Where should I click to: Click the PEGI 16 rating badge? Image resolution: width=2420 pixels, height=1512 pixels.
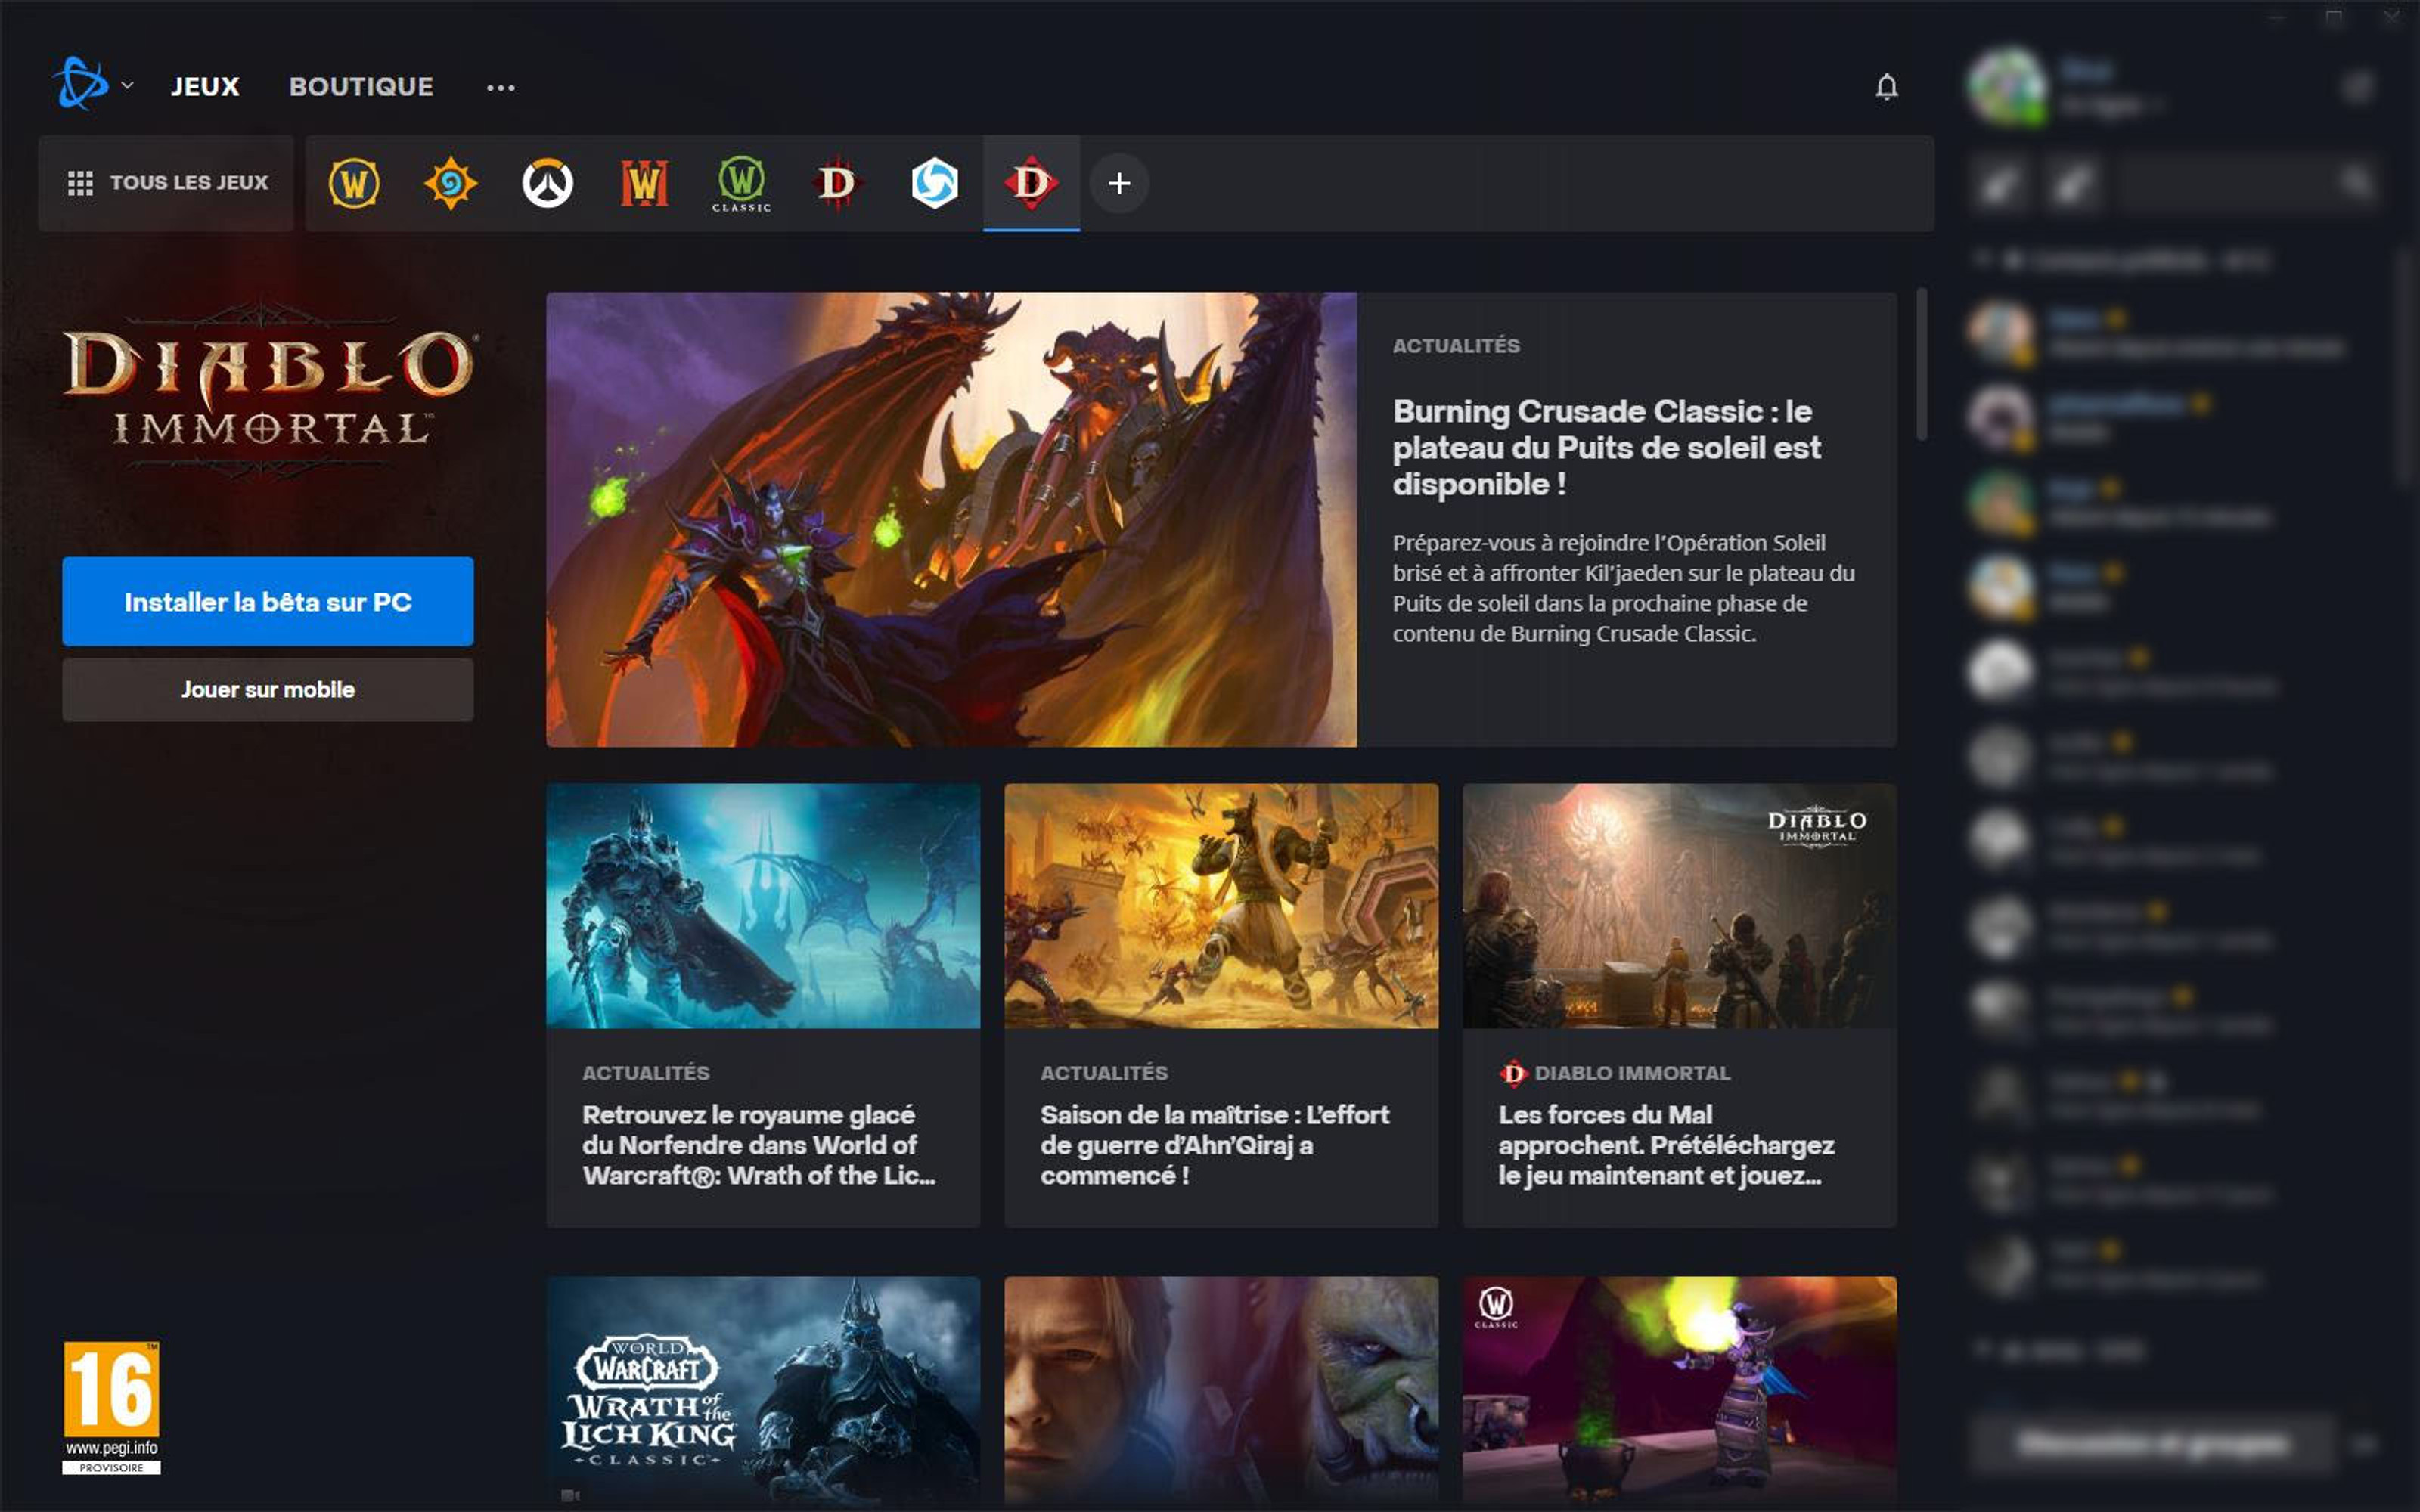(111, 1408)
